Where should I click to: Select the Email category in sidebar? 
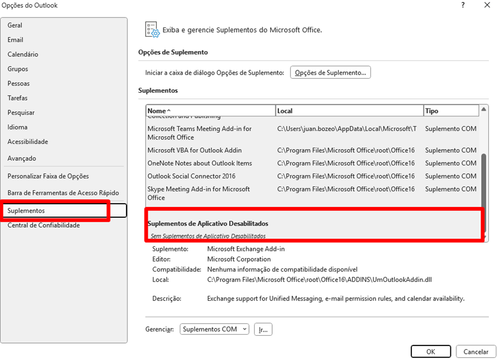[x=16, y=40]
